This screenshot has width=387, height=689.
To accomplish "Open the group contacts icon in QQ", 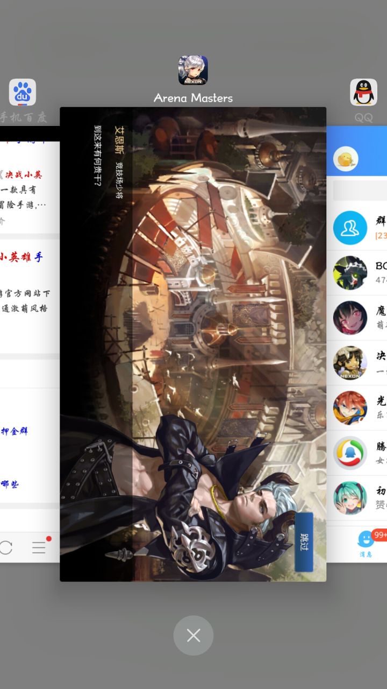I will 350,228.
